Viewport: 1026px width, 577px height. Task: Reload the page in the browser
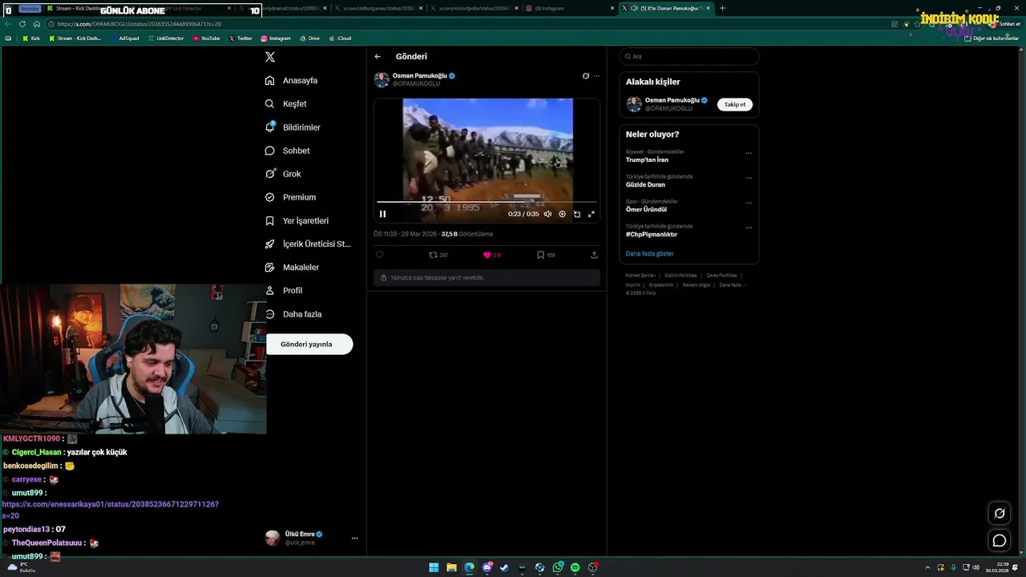click(x=22, y=24)
